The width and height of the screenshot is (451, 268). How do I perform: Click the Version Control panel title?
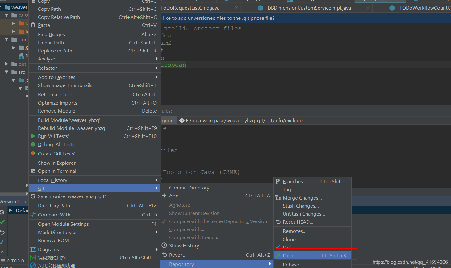[x=14, y=201]
